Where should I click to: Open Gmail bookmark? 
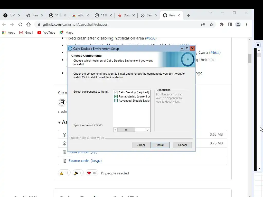[x=26, y=33]
